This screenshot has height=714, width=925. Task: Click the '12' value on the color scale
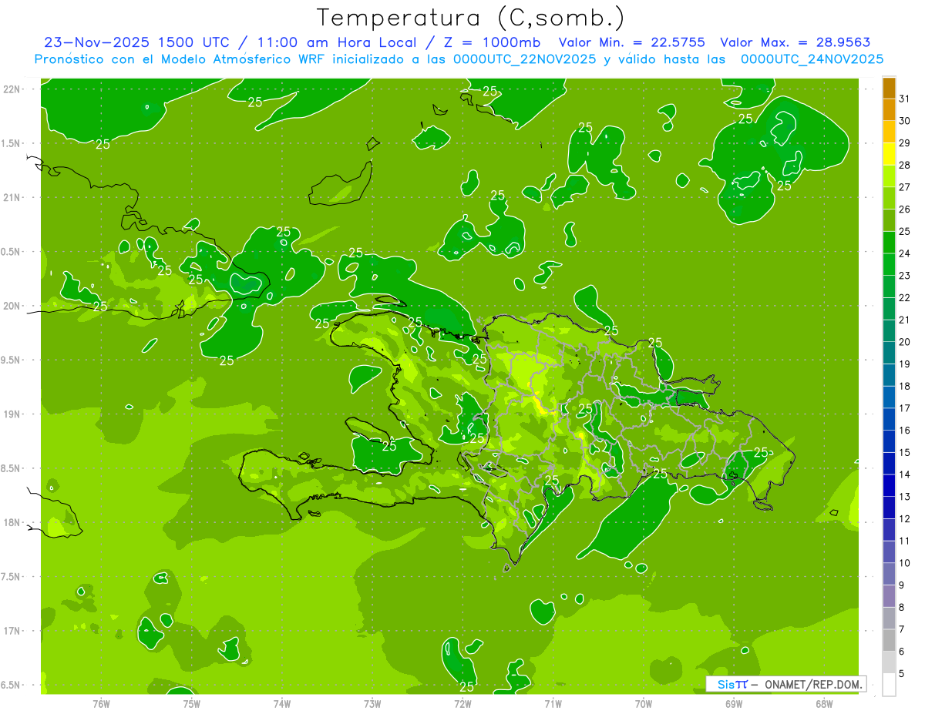pos(905,518)
